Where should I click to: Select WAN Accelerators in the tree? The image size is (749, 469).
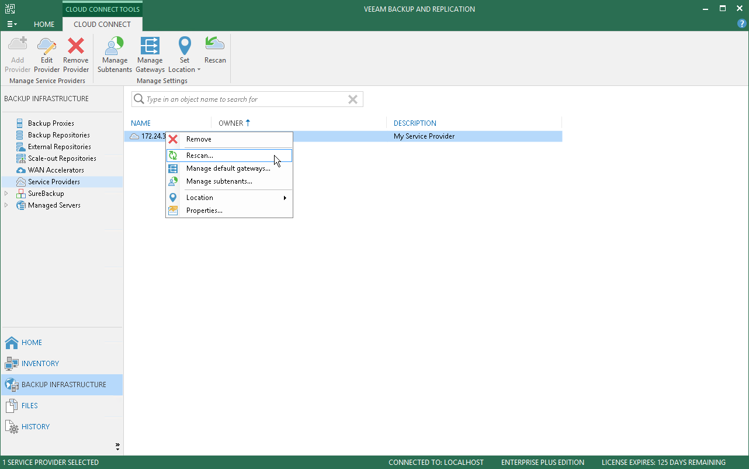point(56,170)
